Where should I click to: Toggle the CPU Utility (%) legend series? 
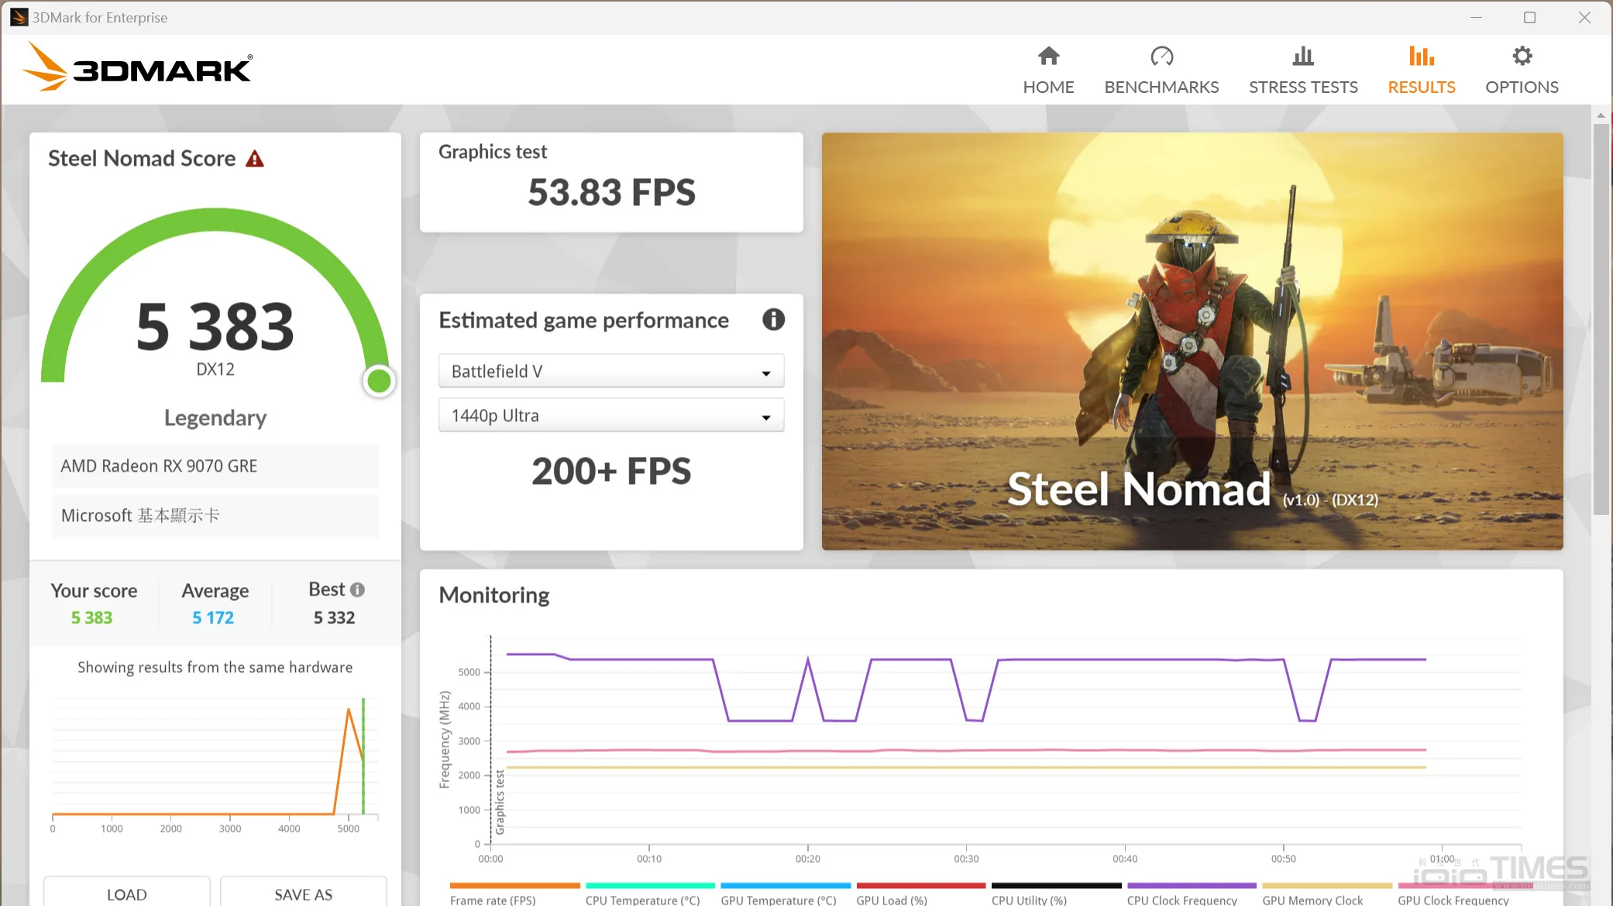point(1056,894)
